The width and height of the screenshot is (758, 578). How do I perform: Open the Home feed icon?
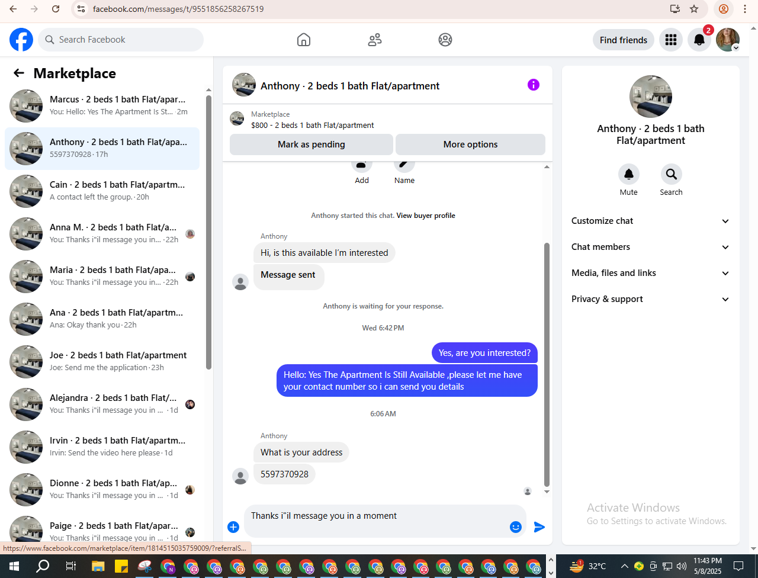304,40
